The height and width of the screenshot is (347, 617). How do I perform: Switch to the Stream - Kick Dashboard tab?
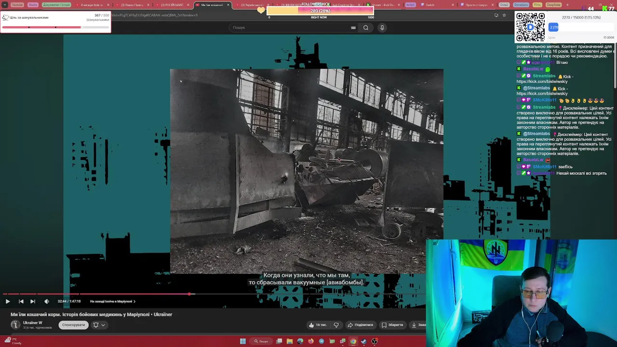(384, 5)
